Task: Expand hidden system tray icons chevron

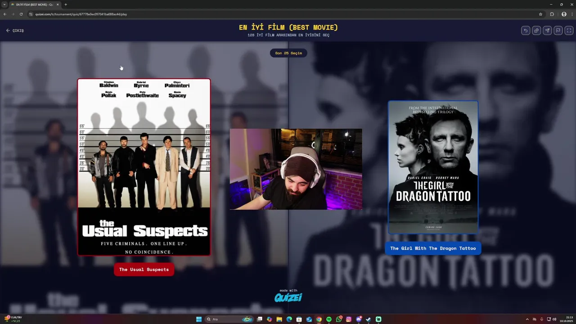Action: pos(527,319)
